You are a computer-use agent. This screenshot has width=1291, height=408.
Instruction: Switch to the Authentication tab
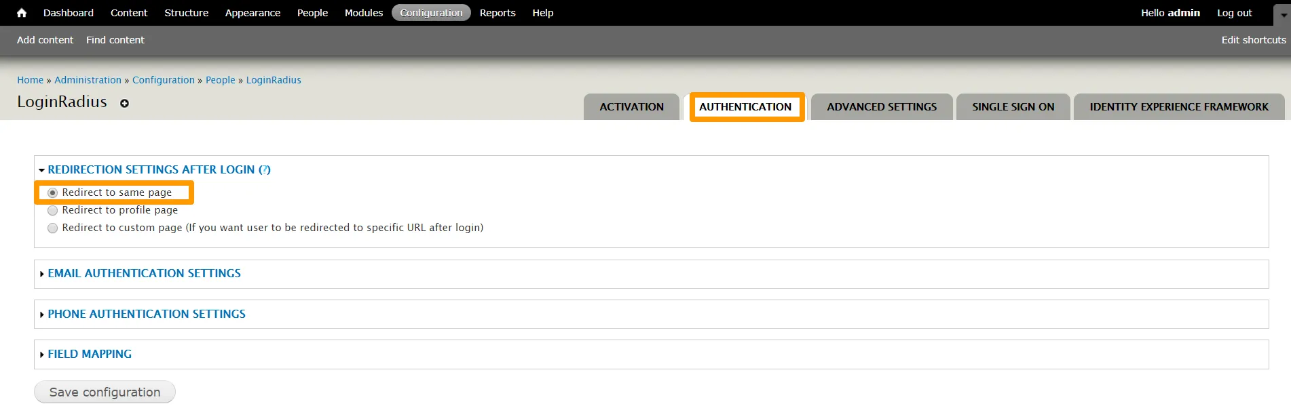745,107
